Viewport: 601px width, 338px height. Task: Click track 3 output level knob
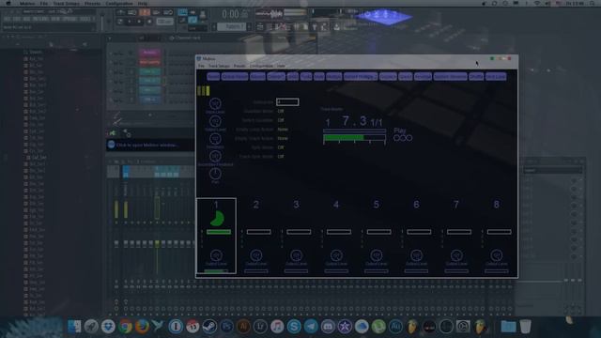point(296,255)
